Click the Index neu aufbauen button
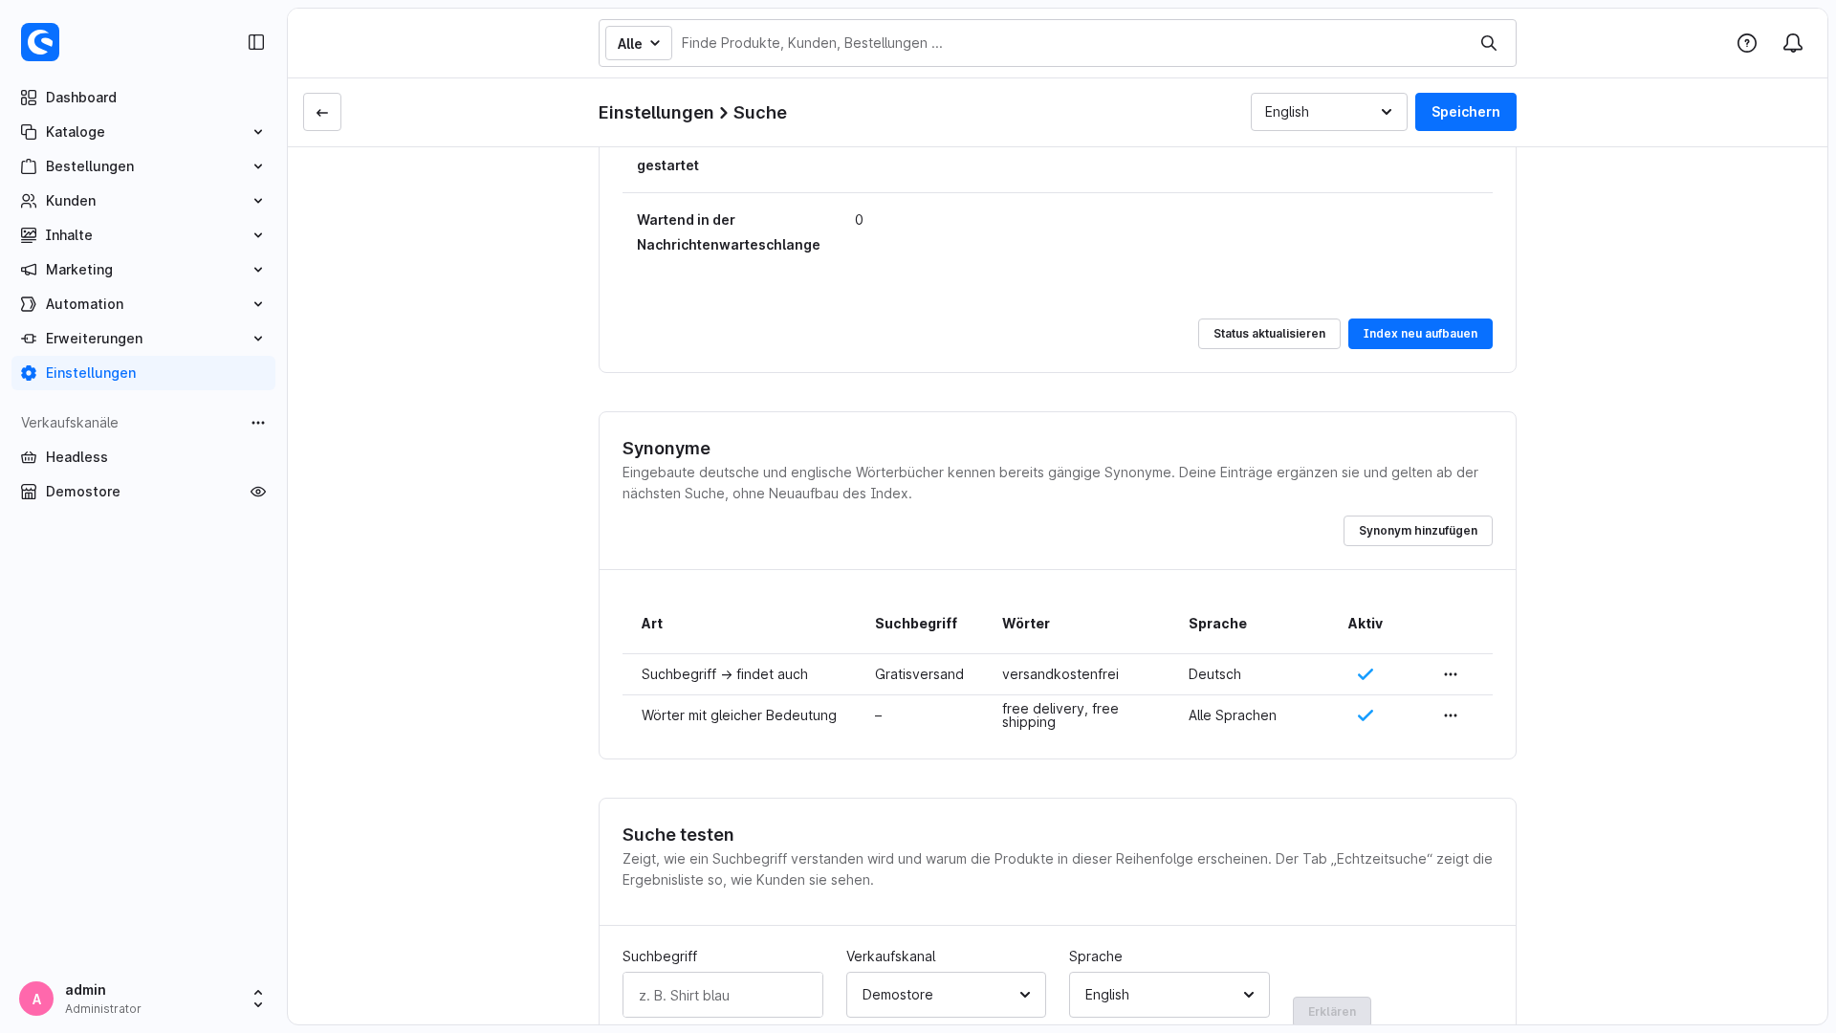The height and width of the screenshot is (1033, 1836). [x=1420, y=334]
